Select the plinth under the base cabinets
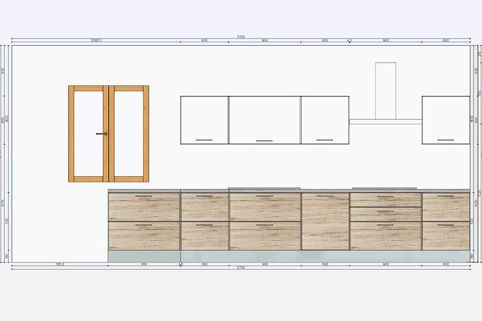 tap(289, 256)
